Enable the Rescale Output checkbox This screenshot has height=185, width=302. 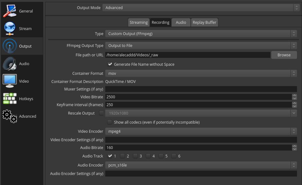click(101, 113)
